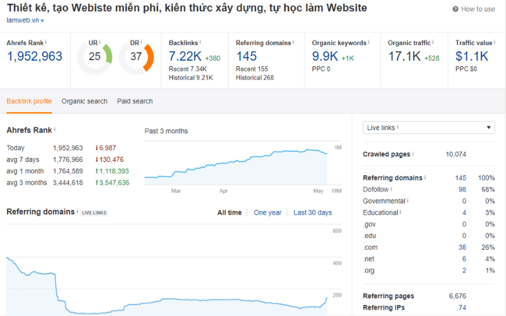Open sidebar Referring domains count 145

click(x=461, y=178)
